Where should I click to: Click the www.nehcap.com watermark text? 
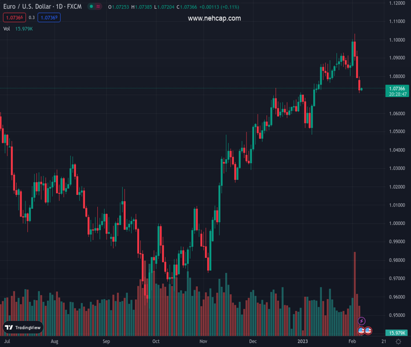click(214, 19)
